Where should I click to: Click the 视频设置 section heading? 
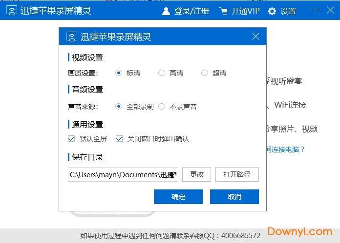coord(87,57)
